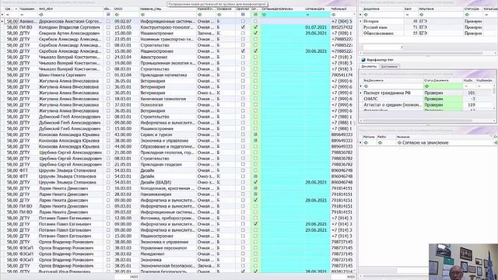This screenshot has width=498, height=280.
Task: Click Наноинженерия specialty cell
Action: click(x=168, y=194)
